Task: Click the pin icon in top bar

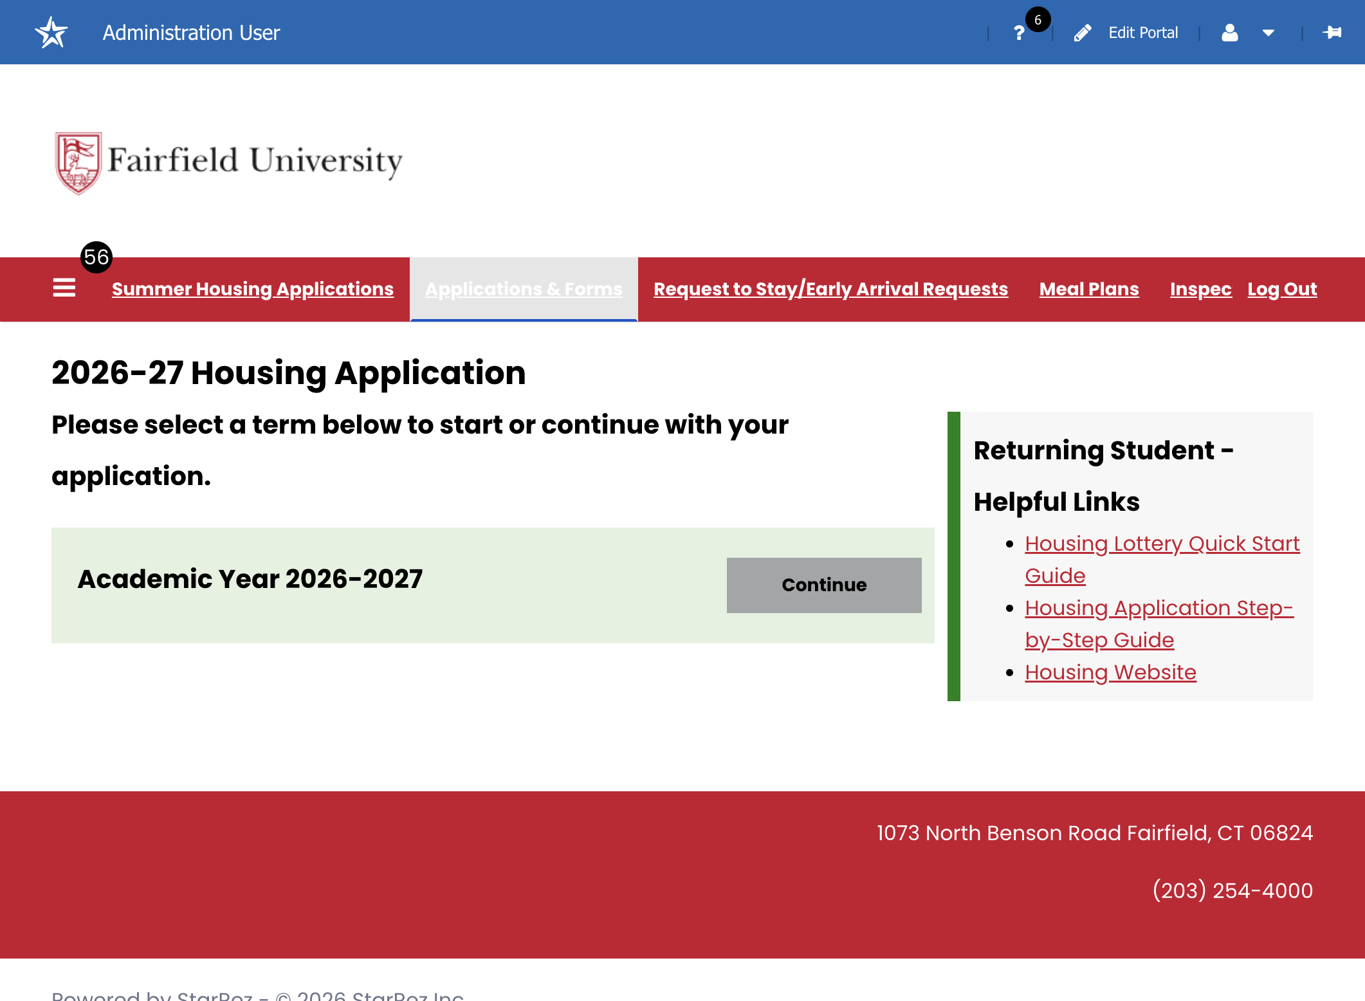Action: pos(1332,32)
